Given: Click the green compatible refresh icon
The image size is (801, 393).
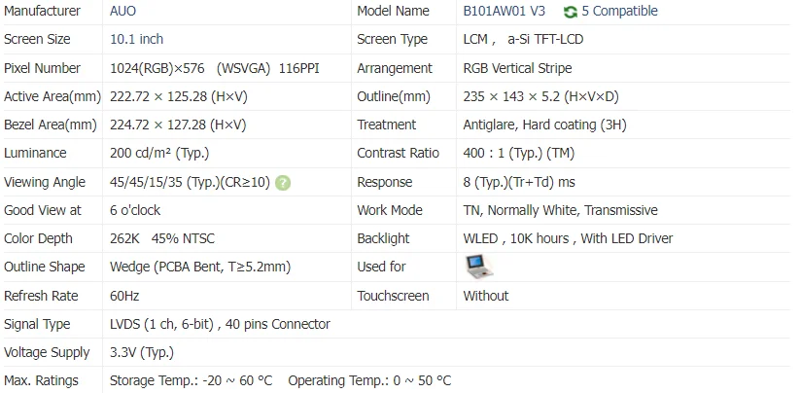Looking at the screenshot, I should tap(570, 12).
